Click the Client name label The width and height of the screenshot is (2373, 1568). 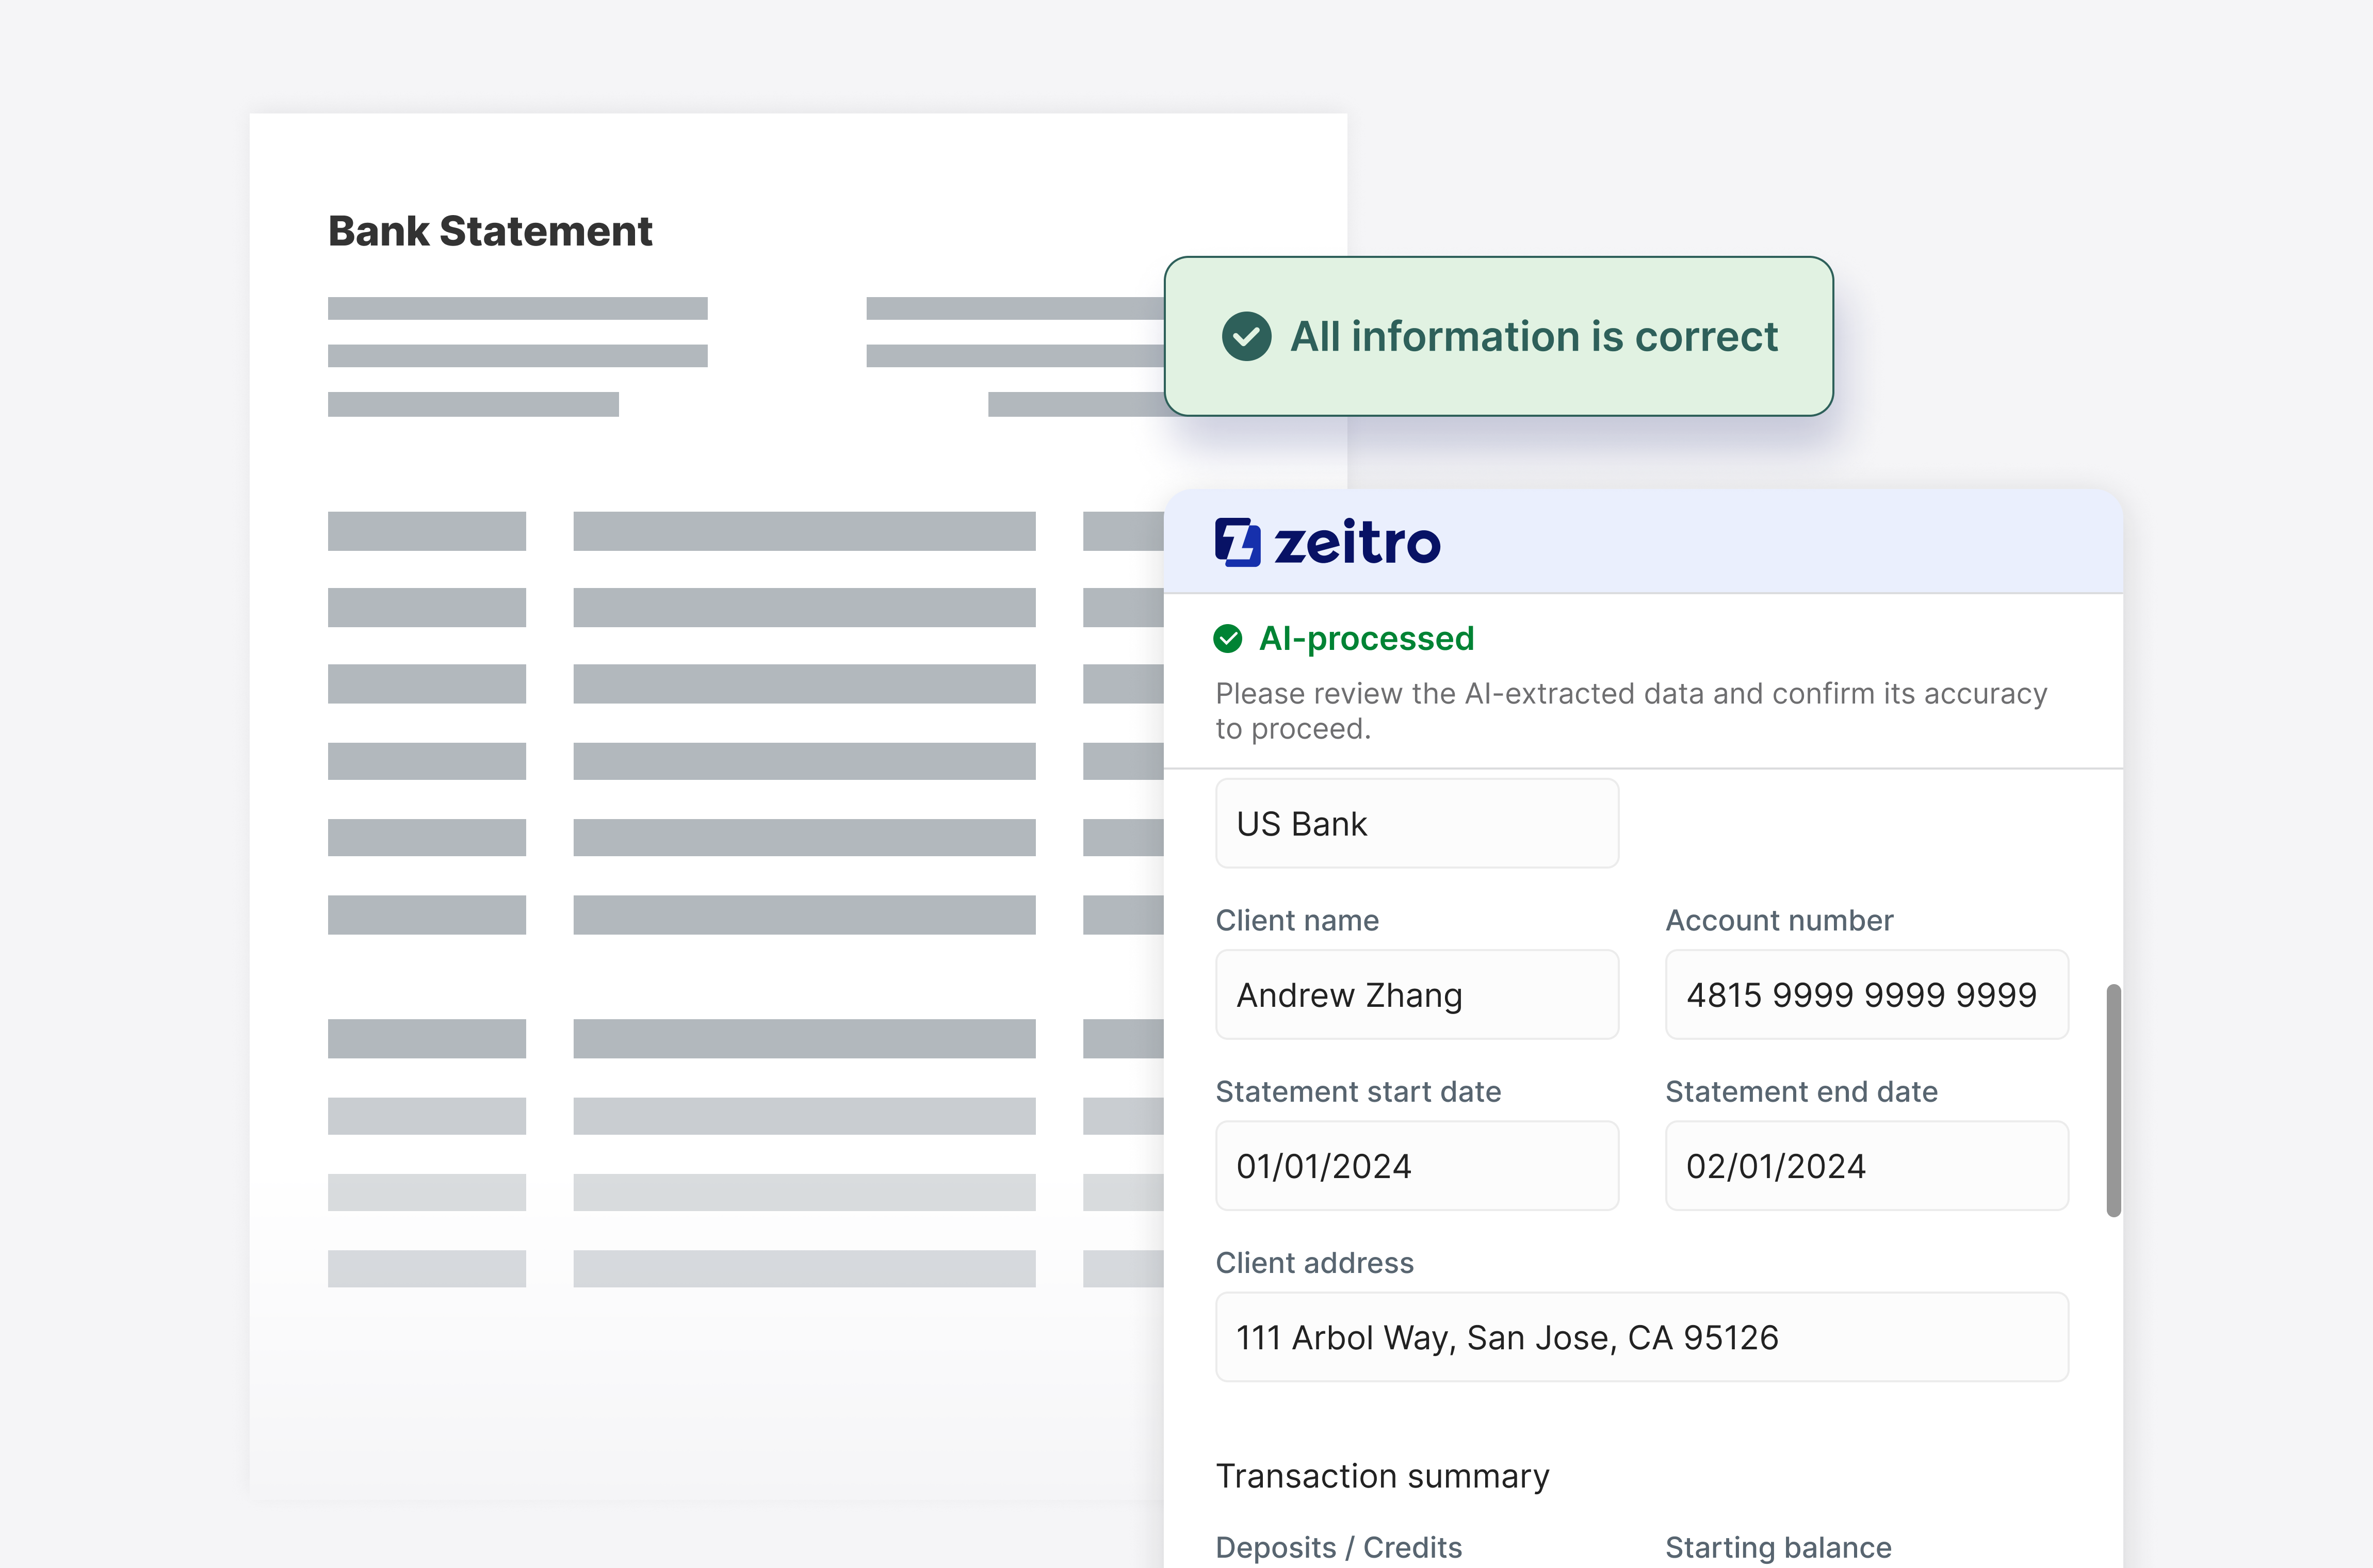[1297, 920]
